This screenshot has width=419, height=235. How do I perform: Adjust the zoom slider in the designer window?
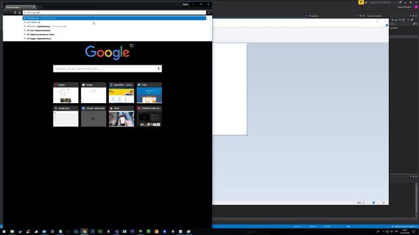point(374,203)
